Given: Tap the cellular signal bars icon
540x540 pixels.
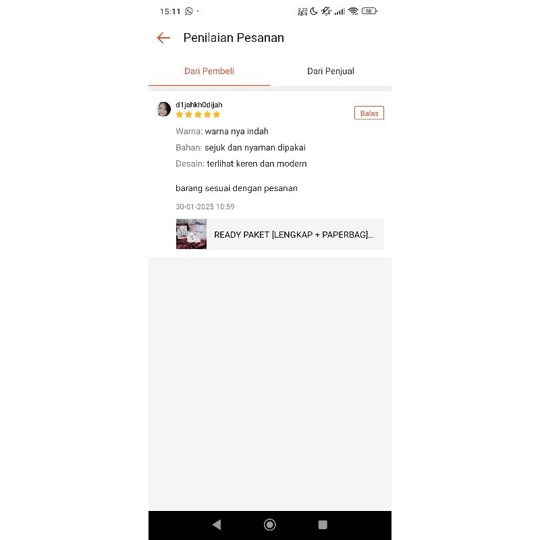Looking at the screenshot, I should click(340, 11).
